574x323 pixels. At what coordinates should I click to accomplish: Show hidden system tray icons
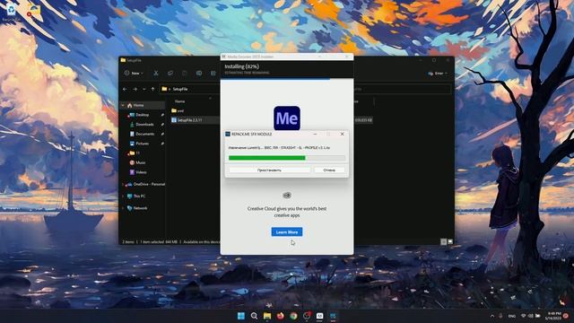pos(492,316)
